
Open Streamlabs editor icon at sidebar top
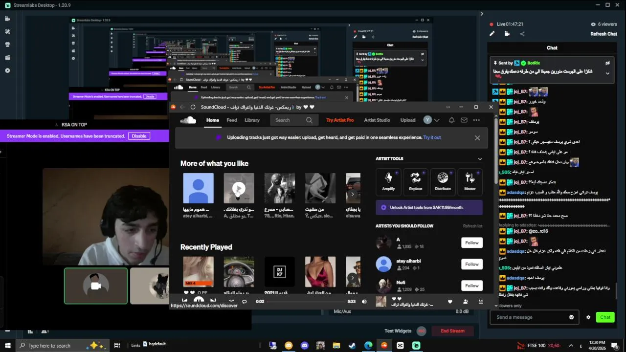pyautogui.click(x=7, y=19)
